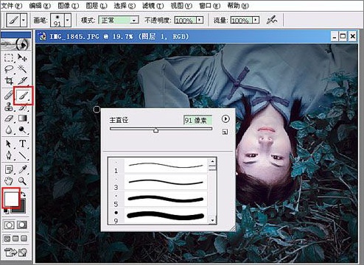
Task: Select the Slice tool
Action: (x=22, y=80)
